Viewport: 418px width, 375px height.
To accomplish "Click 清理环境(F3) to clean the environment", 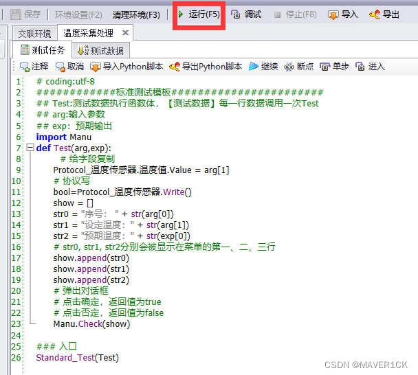I will click(136, 14).
